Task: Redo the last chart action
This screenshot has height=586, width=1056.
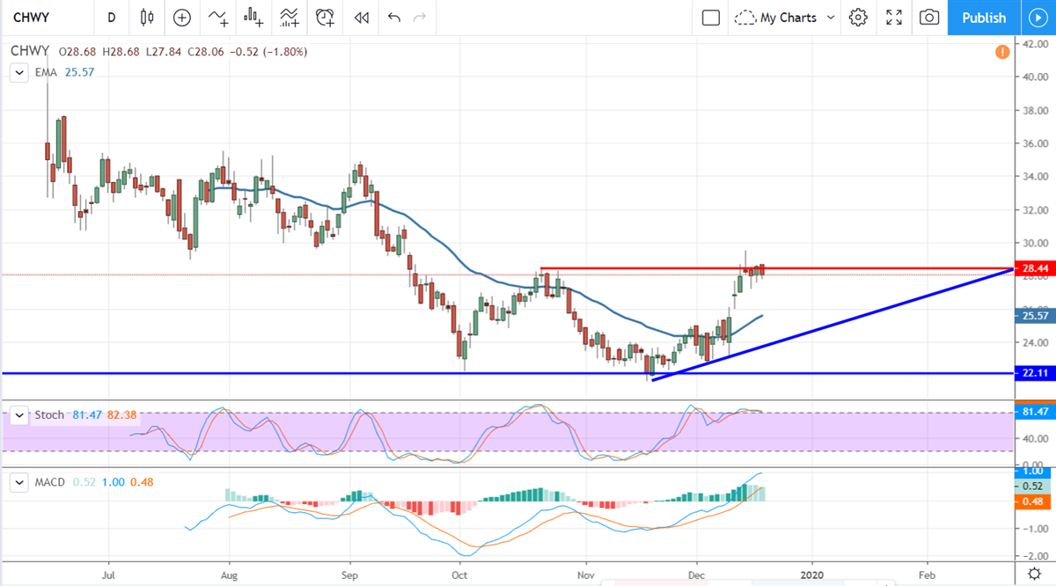Action: pyautogui.click(x=420, y=18)
